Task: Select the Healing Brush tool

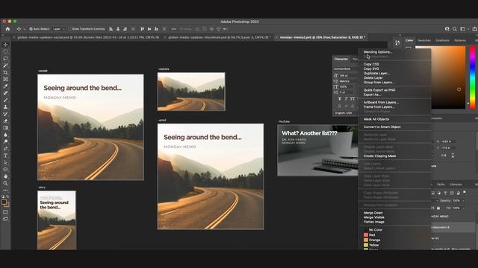Action: coord(5,93)
